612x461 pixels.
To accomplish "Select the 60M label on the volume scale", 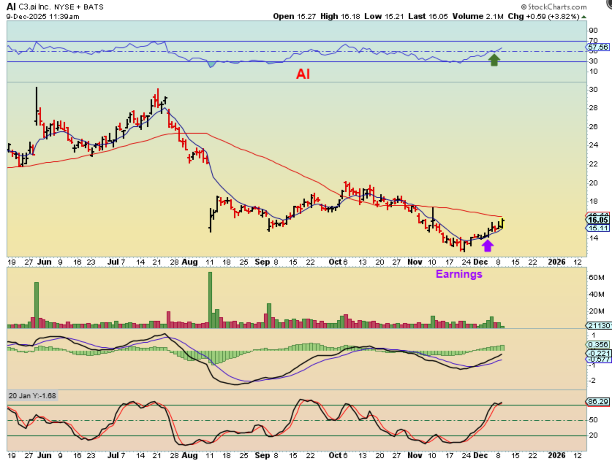I will (x=596, y=277).
